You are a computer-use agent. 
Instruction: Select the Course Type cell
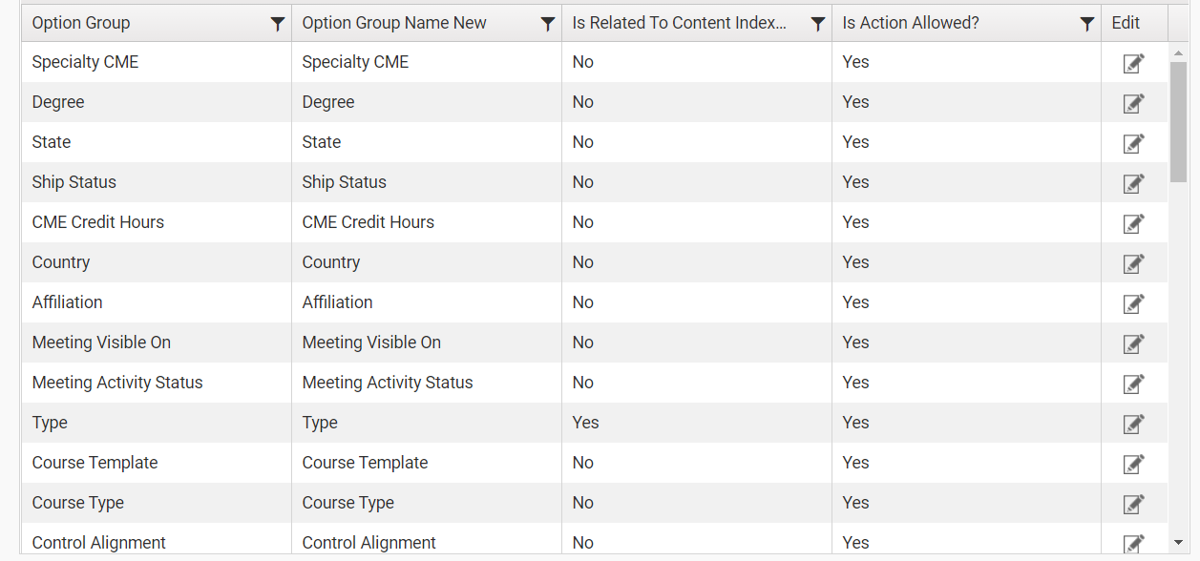click(157, 503)
